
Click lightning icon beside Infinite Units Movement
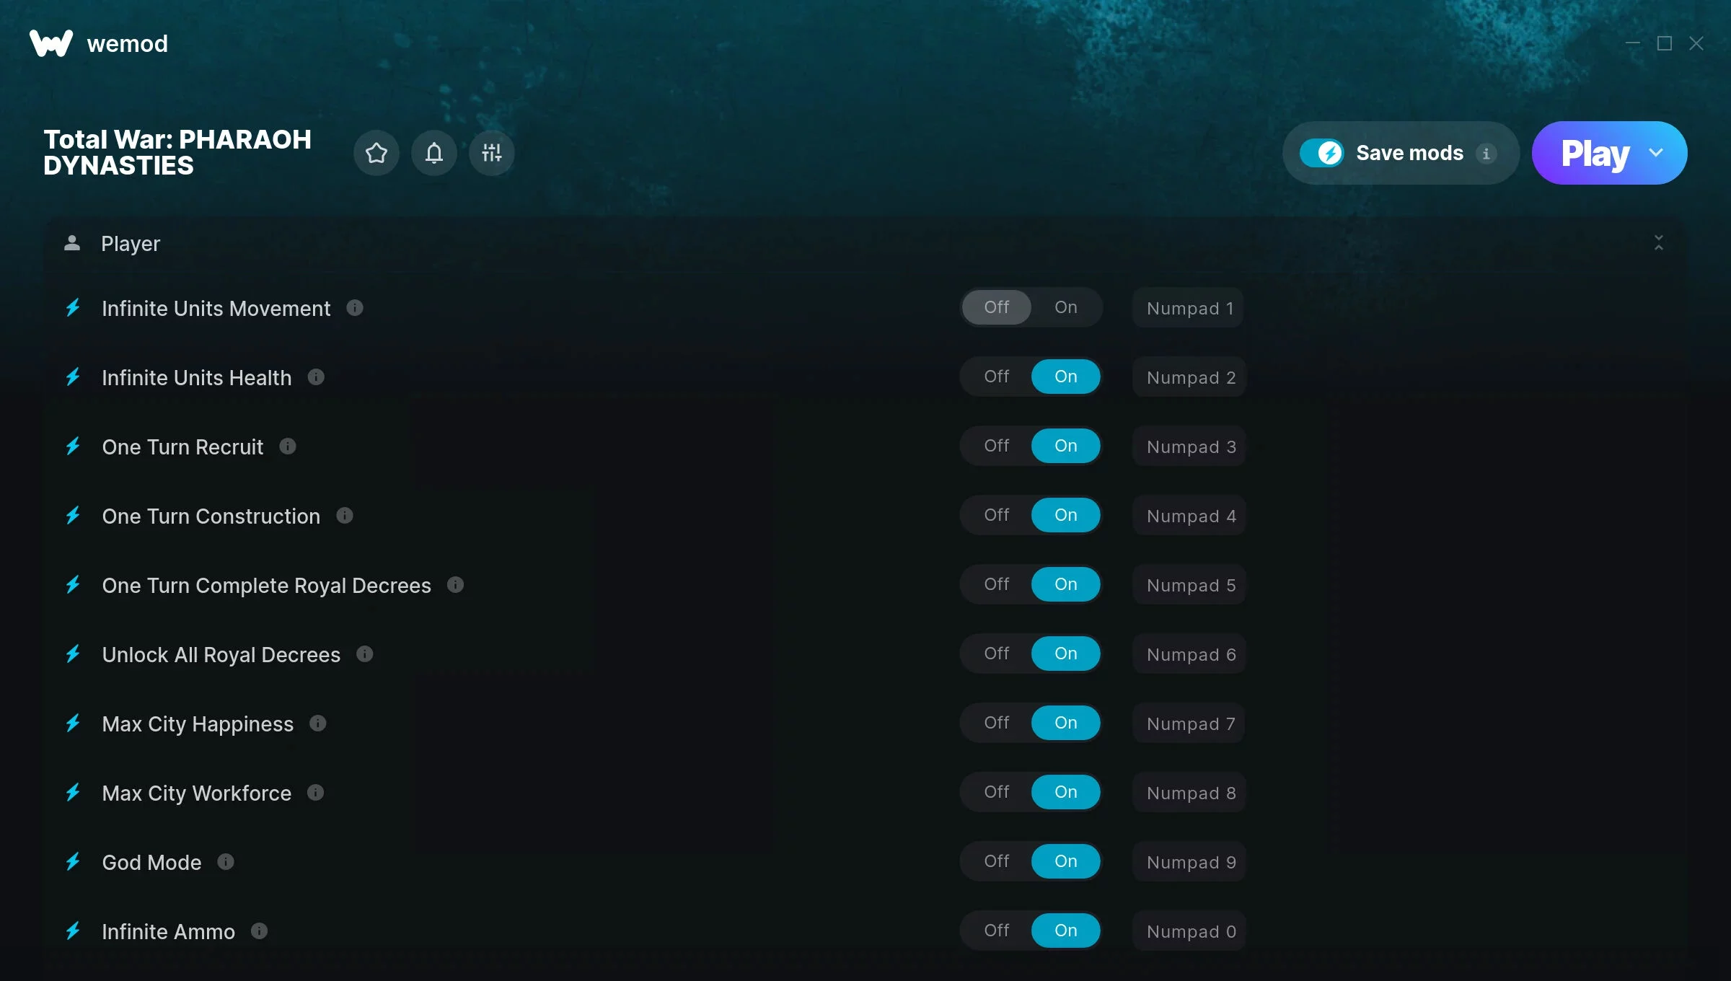[73, 308]
